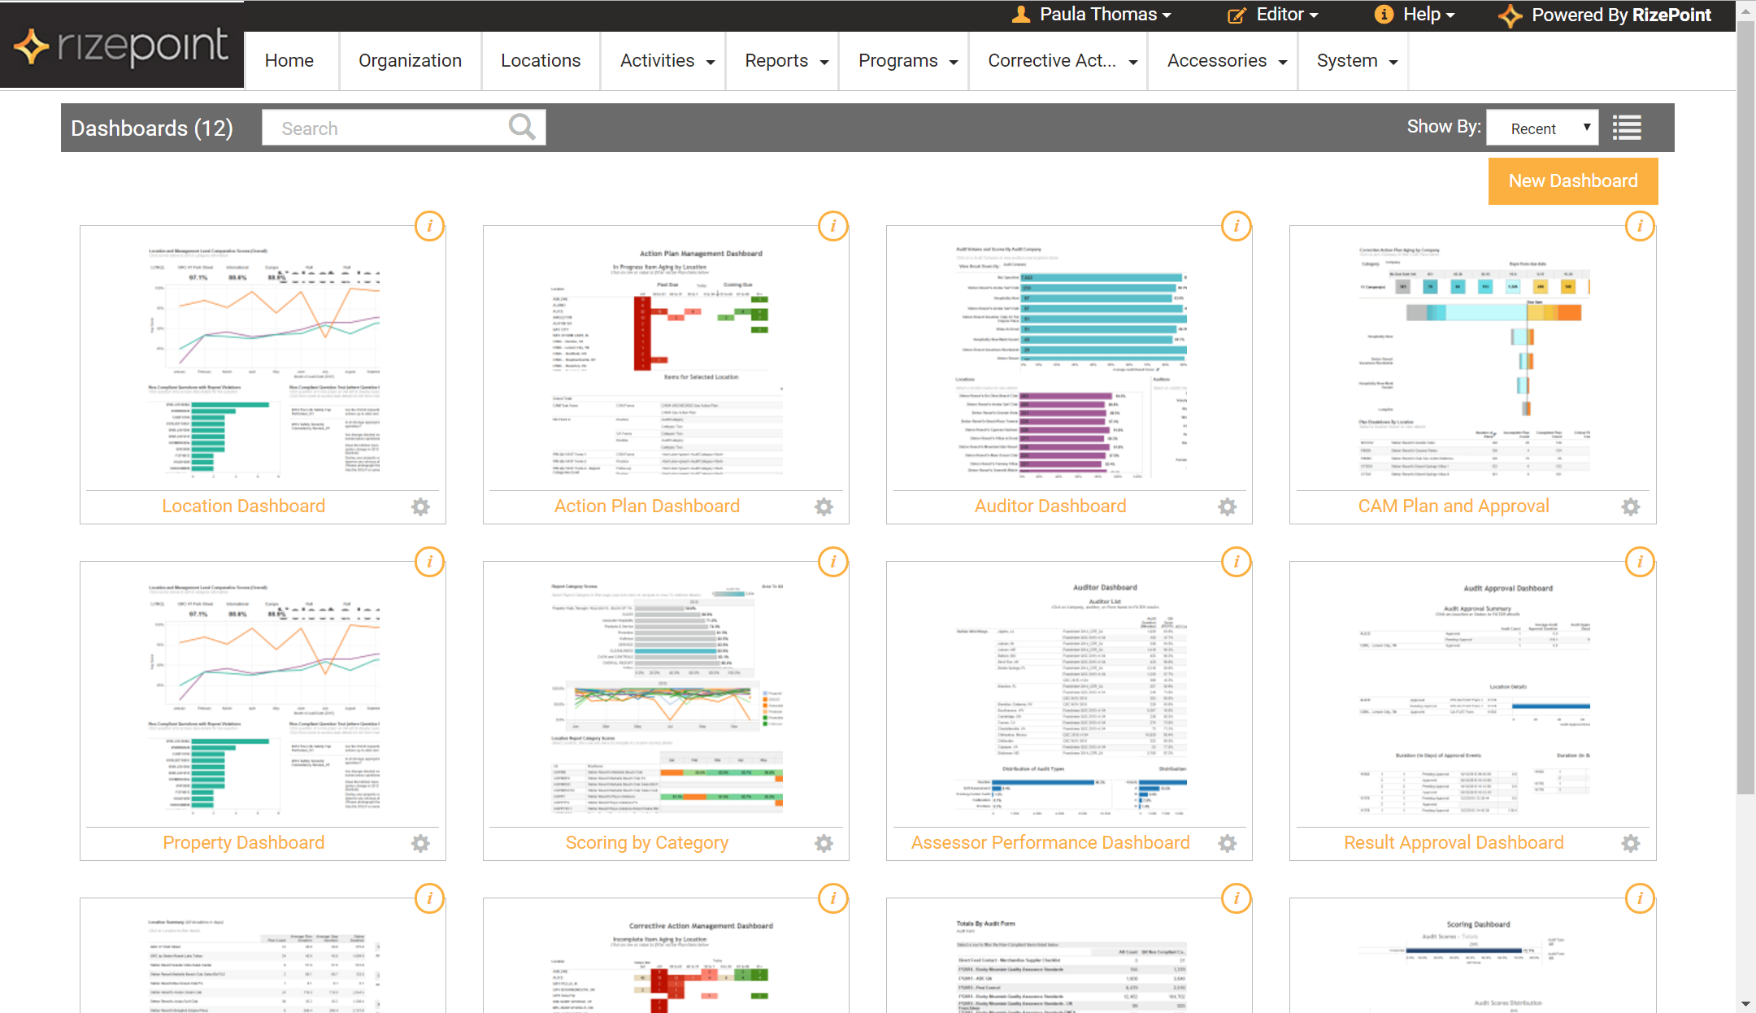The image size is (1756, 1013).
Task: Open Location Dashboard settings gear
Action: [x=420, y=506]
